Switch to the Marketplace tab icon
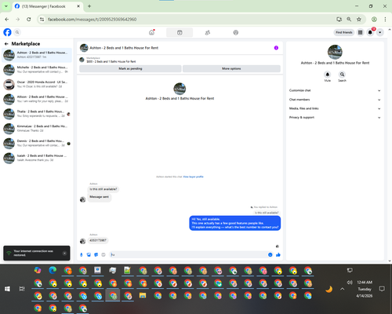 (x=180, y=32)
